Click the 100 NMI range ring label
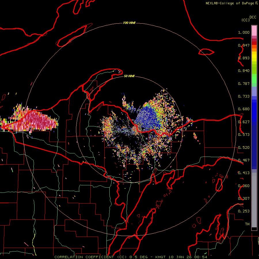This screenshot has height=259, width=259. pos(129,23)
